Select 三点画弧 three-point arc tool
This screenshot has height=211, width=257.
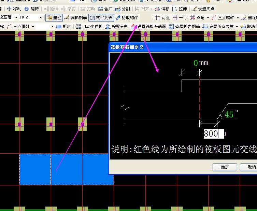click(18, 26)
